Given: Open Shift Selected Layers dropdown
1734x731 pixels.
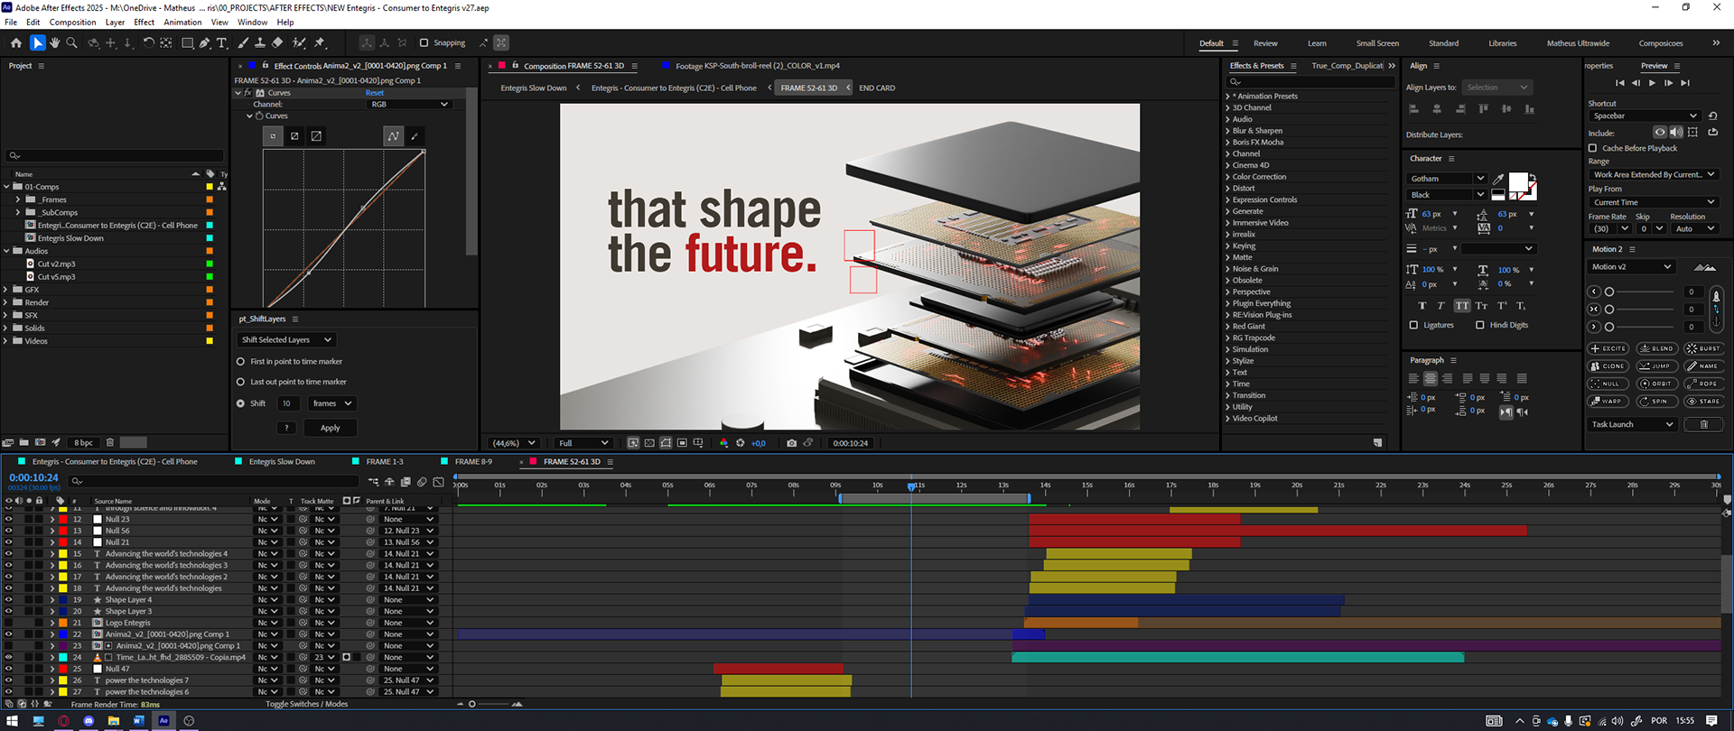Looking at the screenshot, I should pyautogui.click(x=286, y=340).
